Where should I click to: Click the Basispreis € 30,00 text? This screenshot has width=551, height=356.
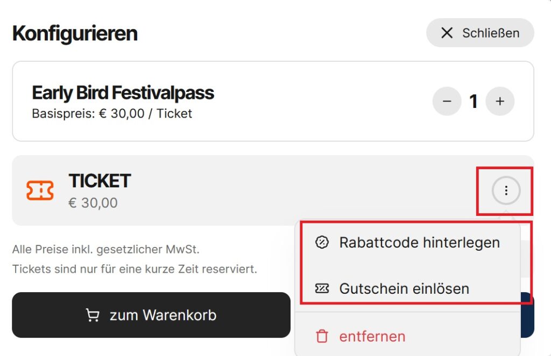coord(112,114)
